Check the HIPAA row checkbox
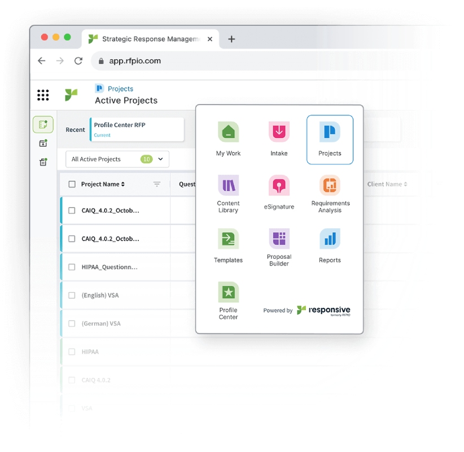The image size is (464, 452). (72, 351)
